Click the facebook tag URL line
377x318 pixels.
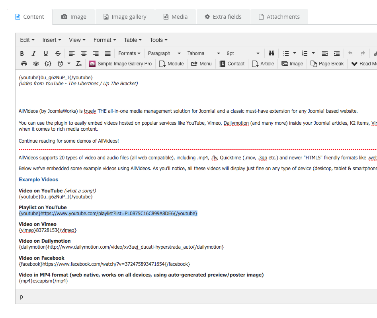(x=104, y=264)
